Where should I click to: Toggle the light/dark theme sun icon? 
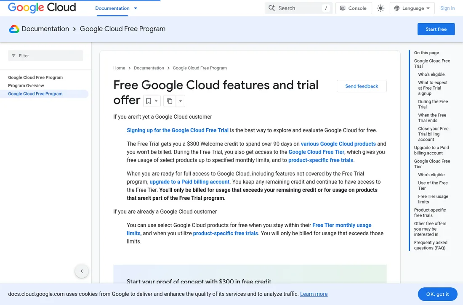381,8
